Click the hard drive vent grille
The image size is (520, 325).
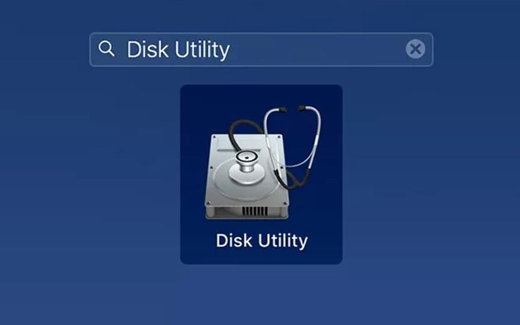point(255,211)
